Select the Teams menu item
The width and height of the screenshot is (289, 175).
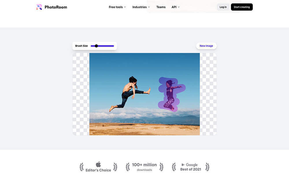[161, 7]
